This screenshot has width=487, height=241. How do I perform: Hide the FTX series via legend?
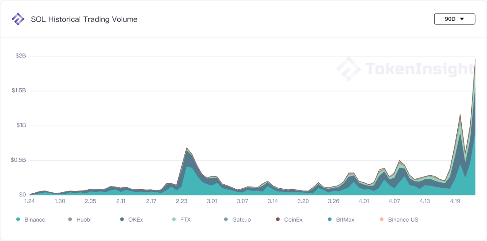(x=181, y=219)
